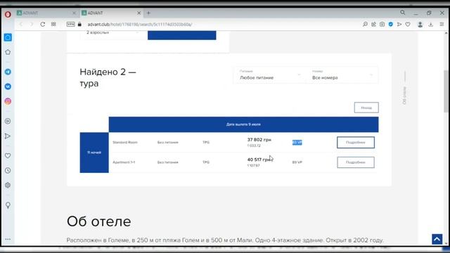Go forward to next page
This screenshot has height=253, width=450.
[31, 25]
